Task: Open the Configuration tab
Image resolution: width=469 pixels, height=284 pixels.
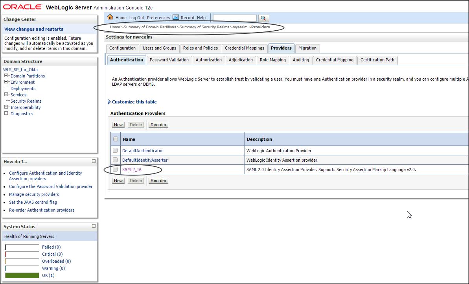Action: click(x=122, y=48)
